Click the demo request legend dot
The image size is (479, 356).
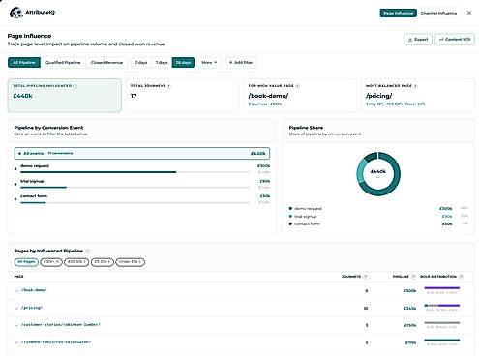290,209
